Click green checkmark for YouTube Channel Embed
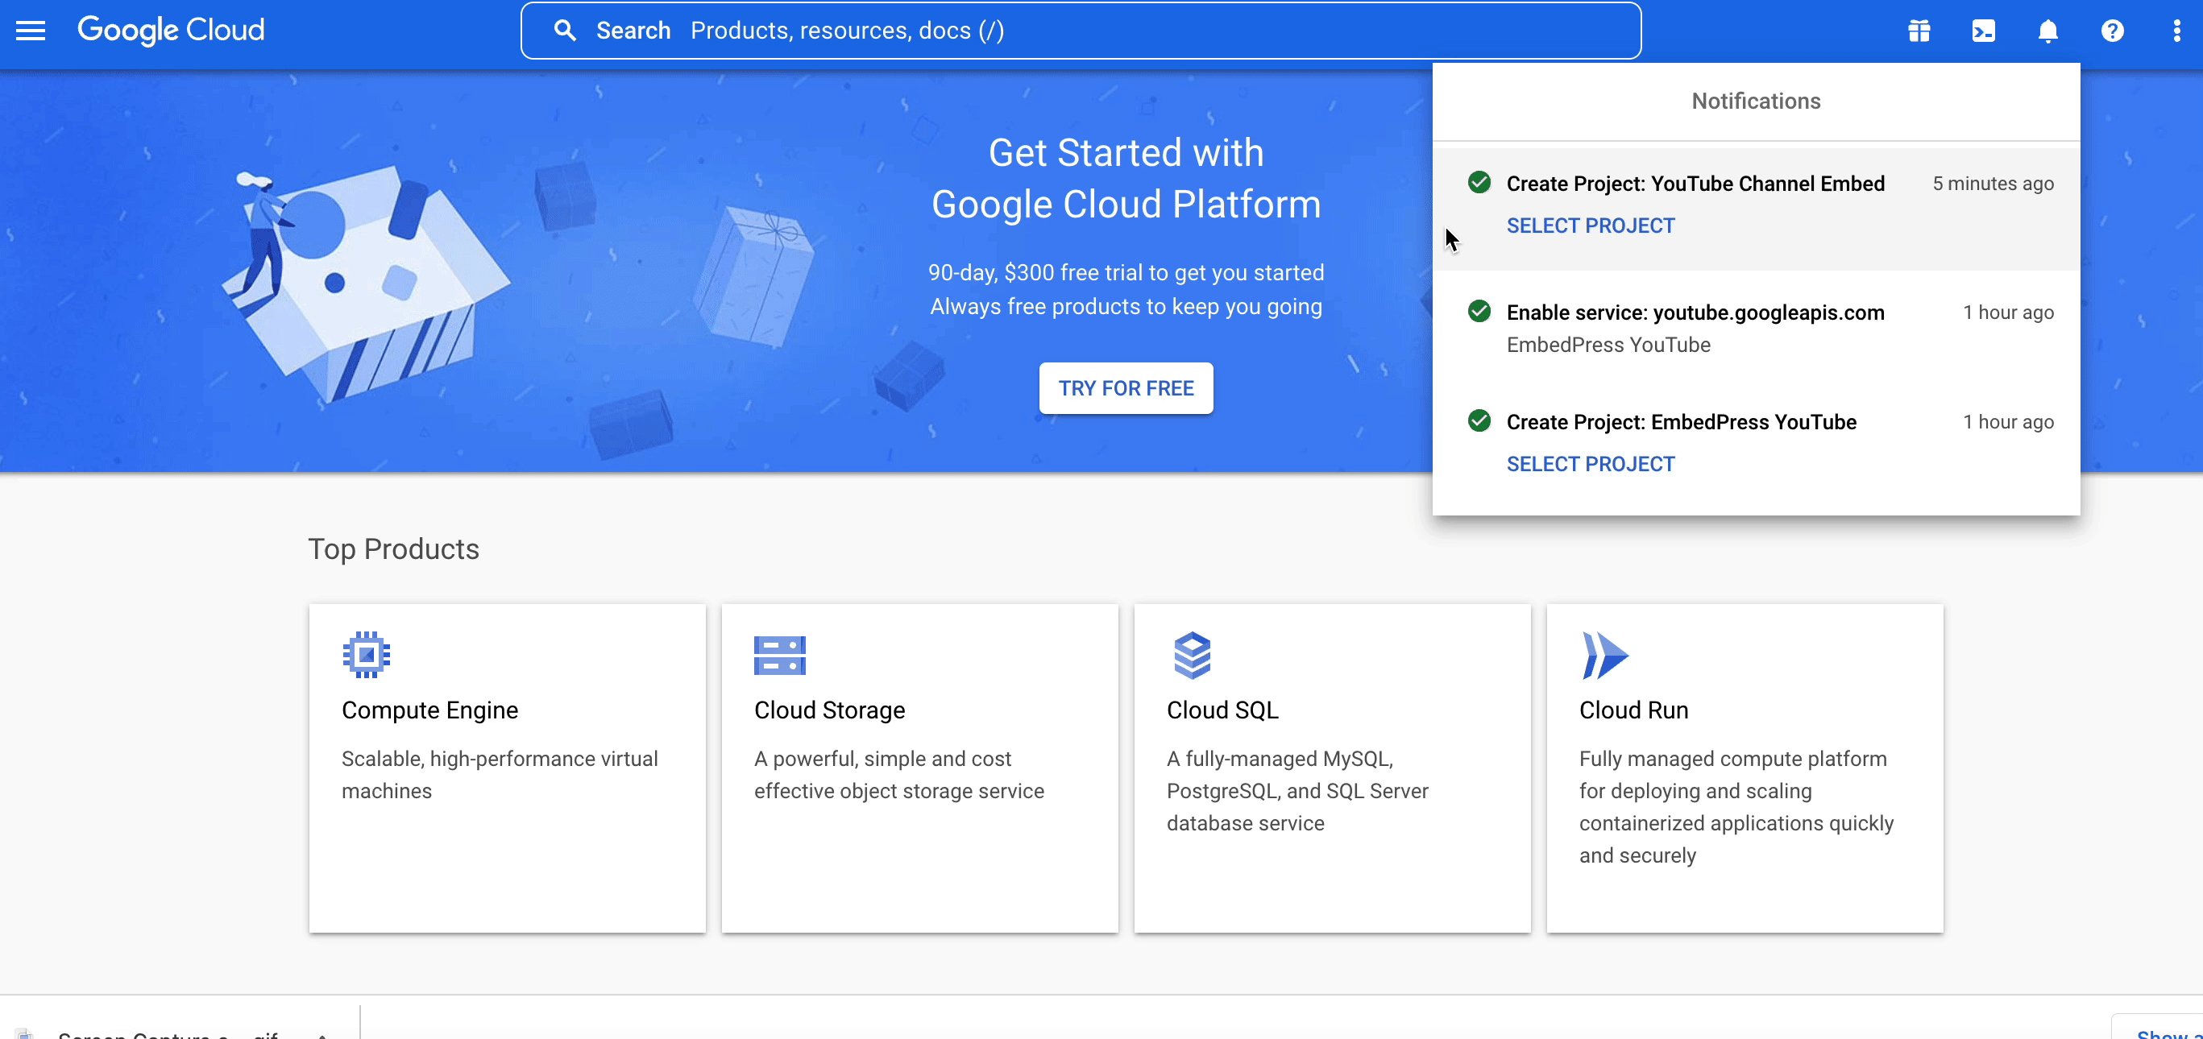 (x=1479, y=182)
